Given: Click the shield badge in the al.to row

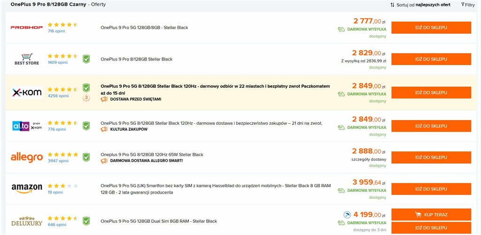Looking at the screenshot, I should coord(86,126).
